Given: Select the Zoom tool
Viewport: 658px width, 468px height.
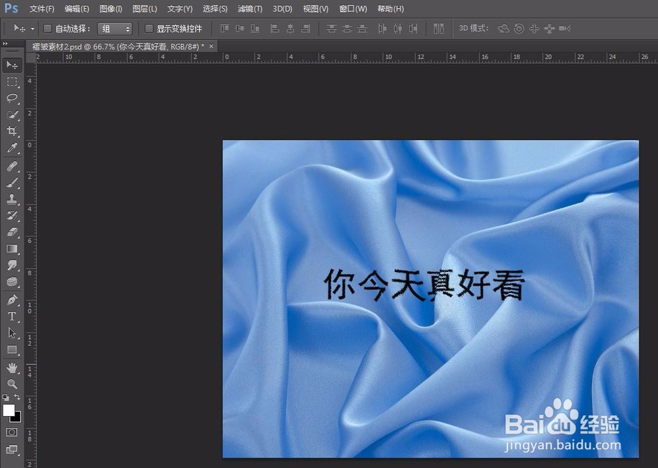Looking at the screenshot, I should [12, 384].
